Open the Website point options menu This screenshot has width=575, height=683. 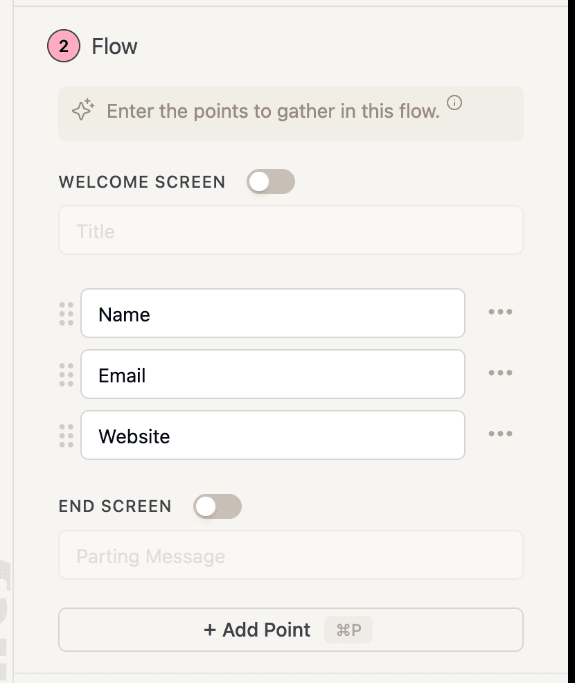(500, 434)
